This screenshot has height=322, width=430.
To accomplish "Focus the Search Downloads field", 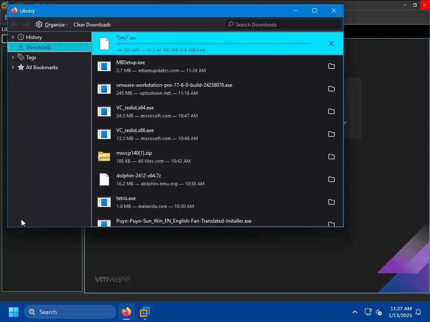I will tap(283, 25).
